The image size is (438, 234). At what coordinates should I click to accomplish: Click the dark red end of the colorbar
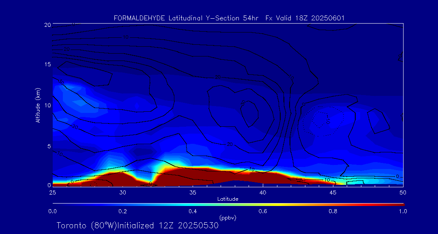401,205
